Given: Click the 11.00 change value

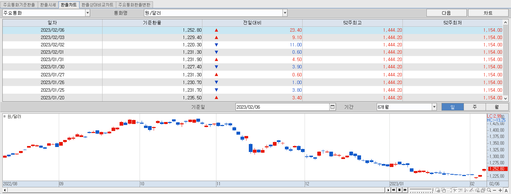Looking at the screenshot, I should pyautogui.click(x=296, y=45).
